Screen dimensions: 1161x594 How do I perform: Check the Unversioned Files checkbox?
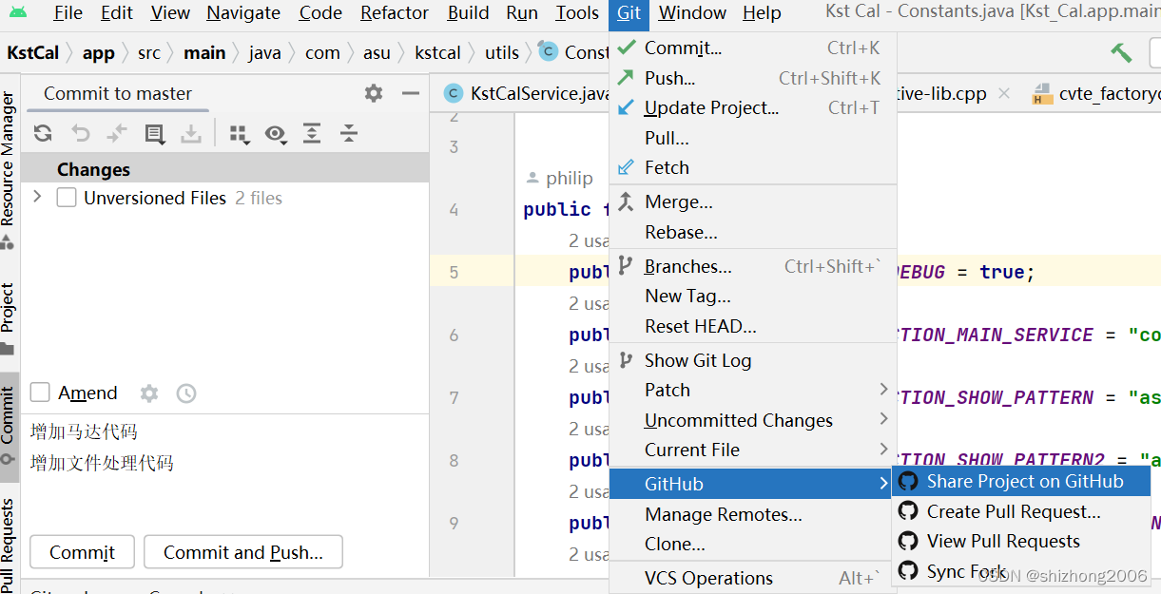(x=67, y=198)
